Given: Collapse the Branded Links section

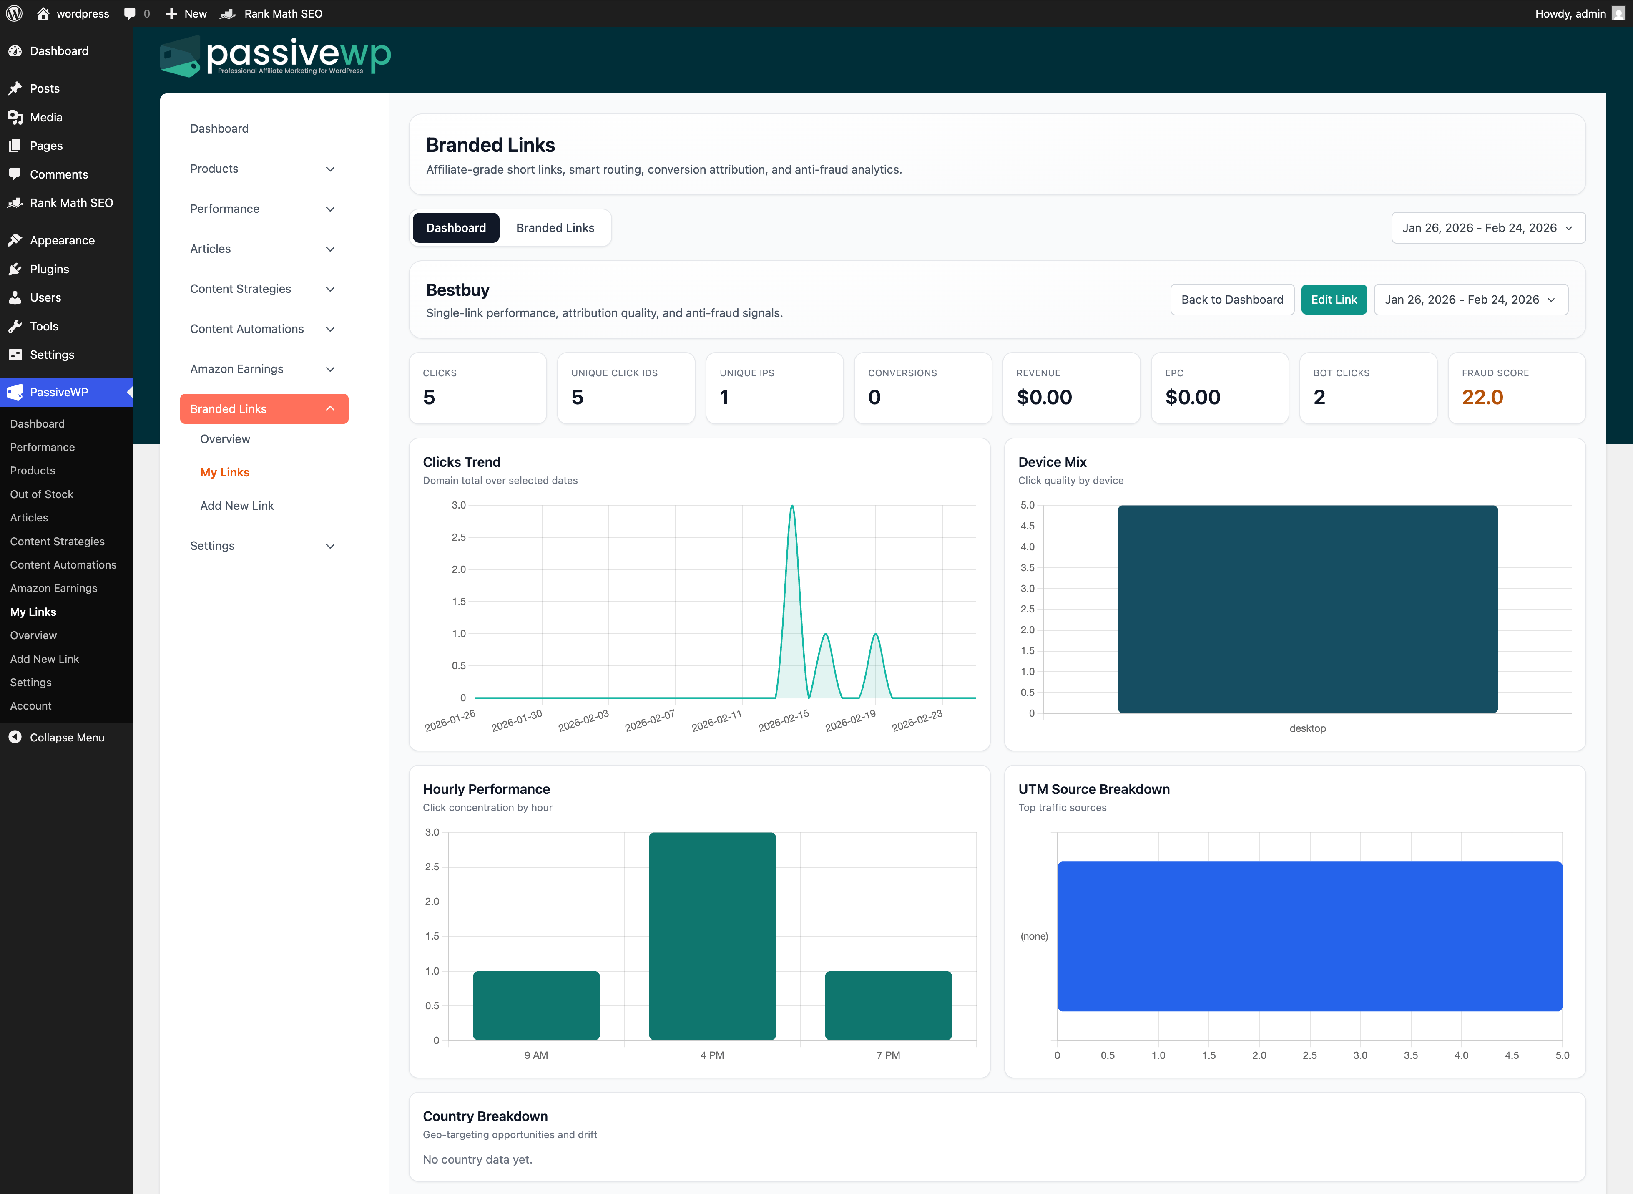Looking at the screenshot, I should 330,408.
